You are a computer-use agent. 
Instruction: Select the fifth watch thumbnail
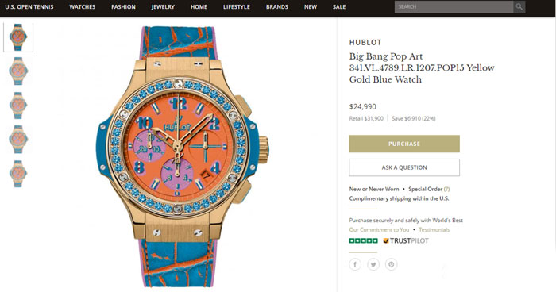pyautogui.click(x=18, y=174)
